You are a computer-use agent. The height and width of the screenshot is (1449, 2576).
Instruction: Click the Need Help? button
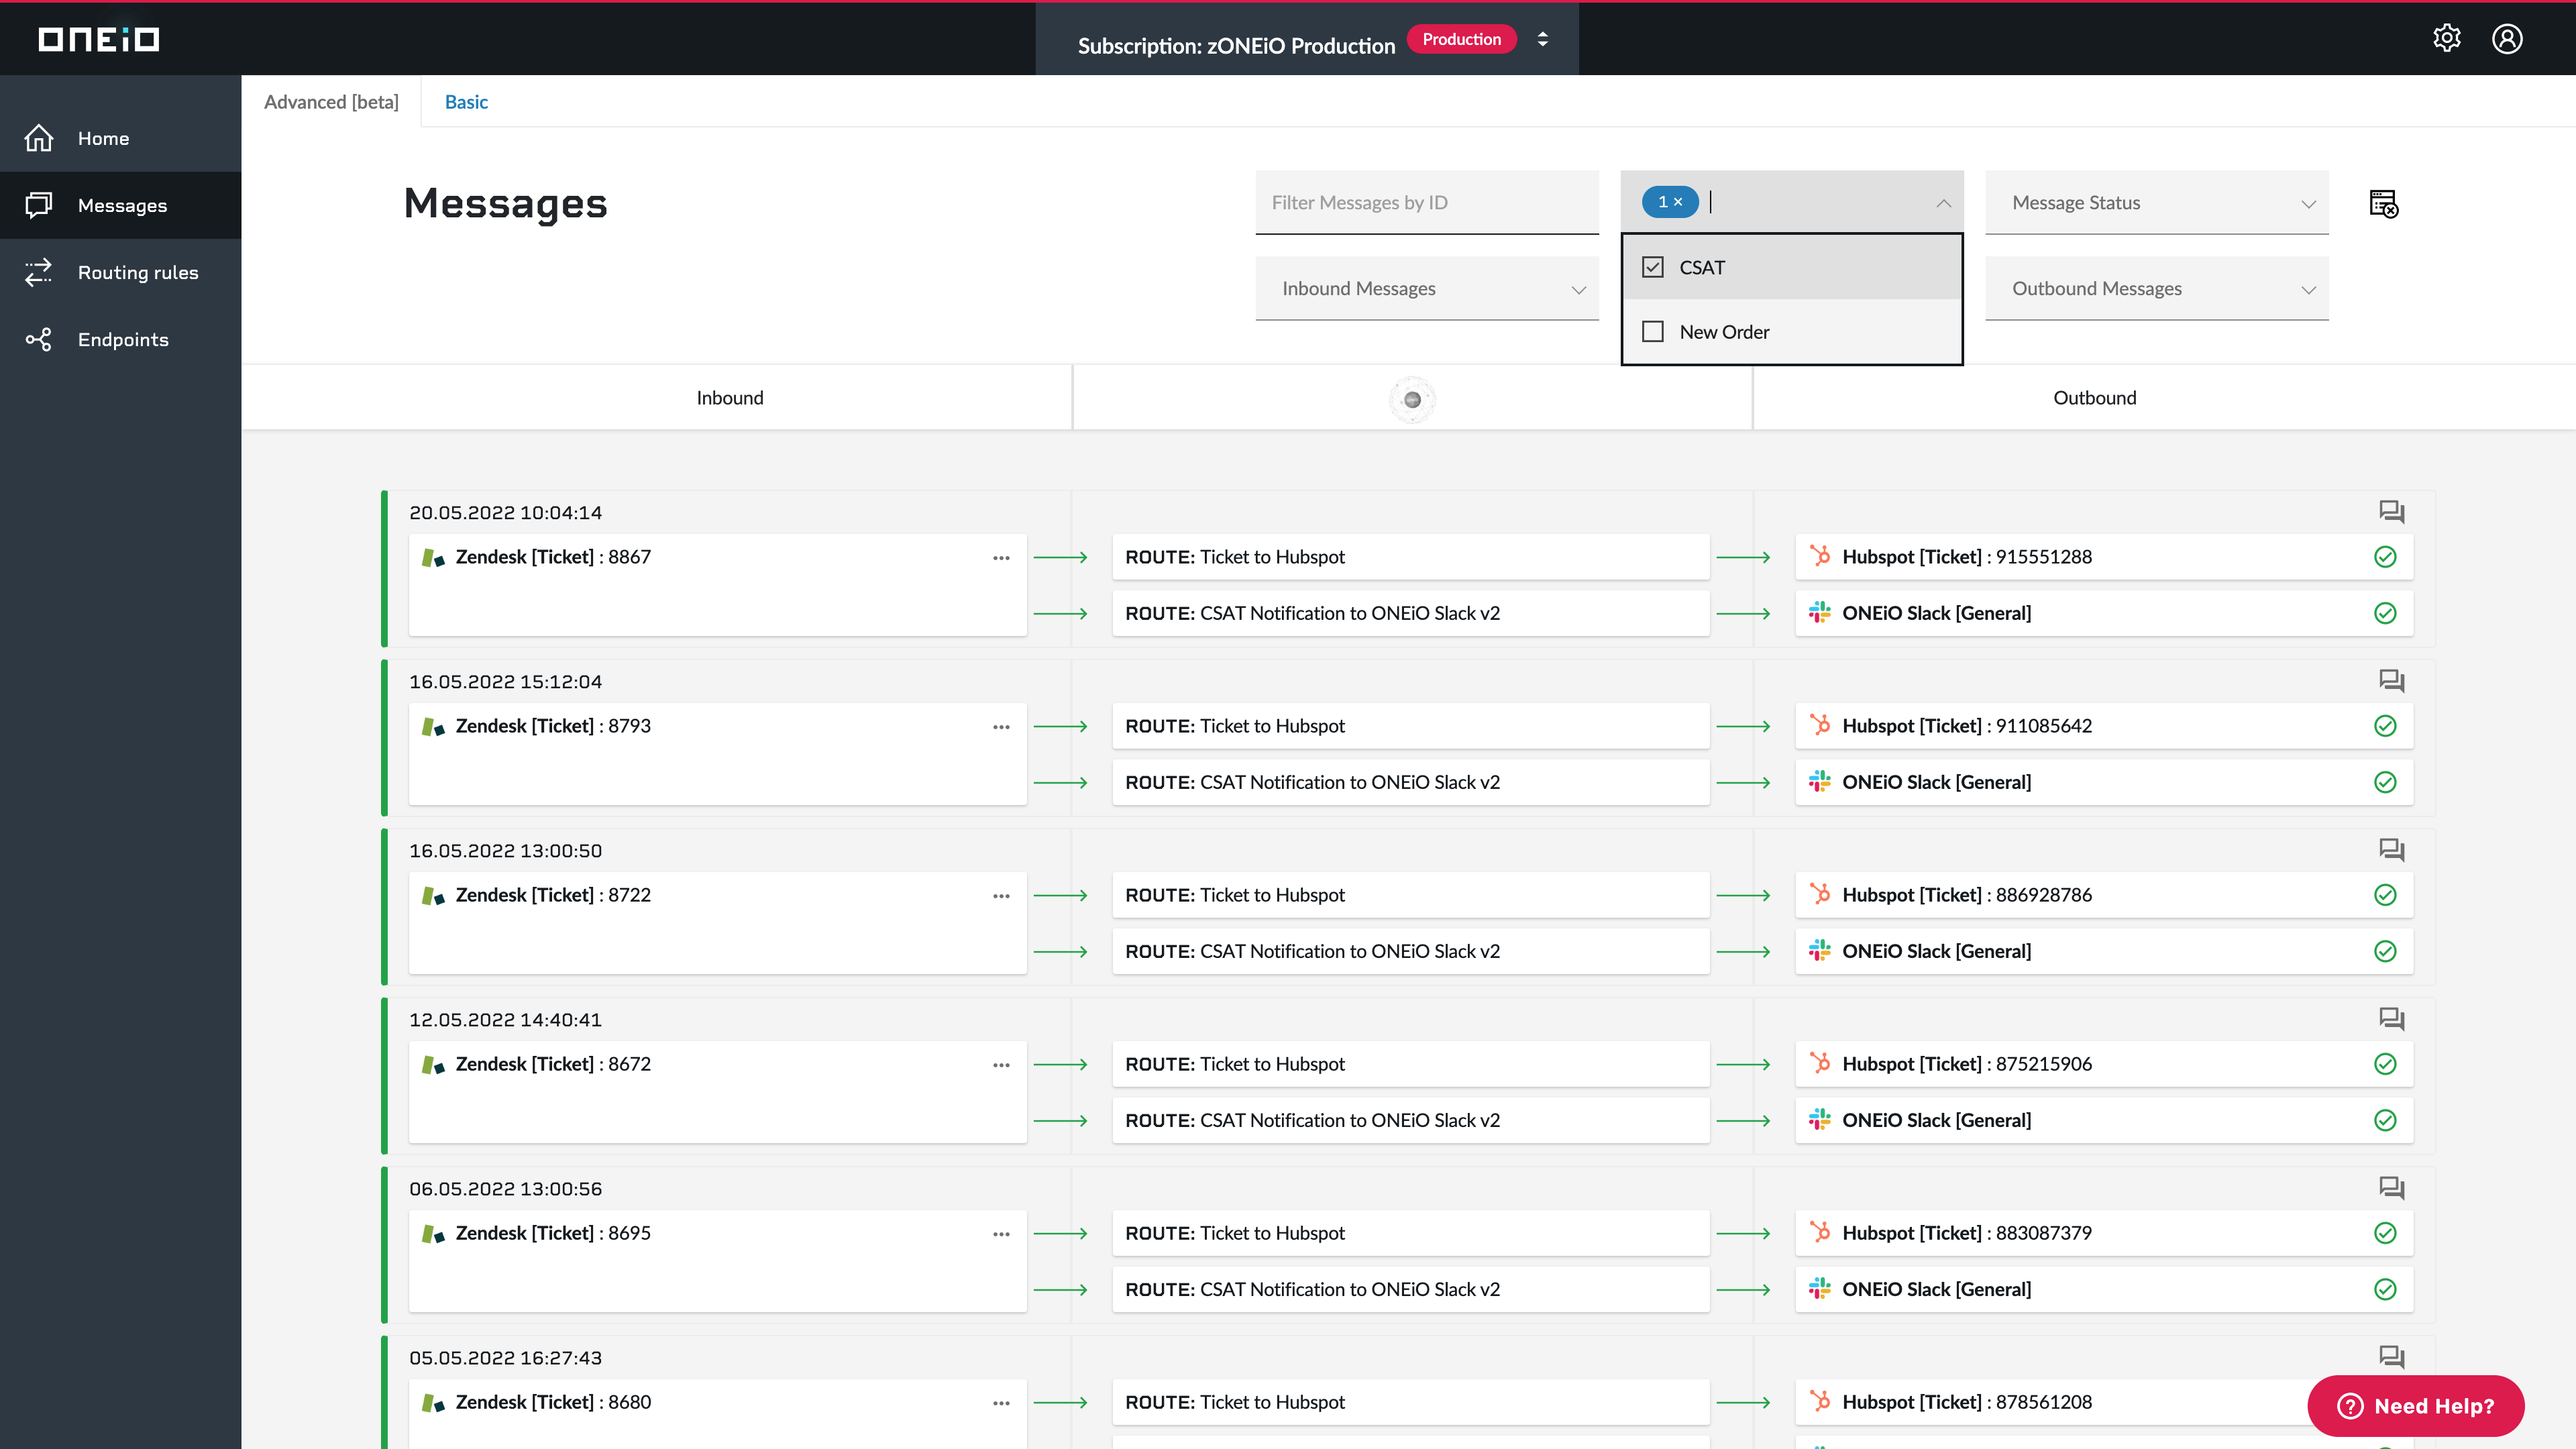(2415, 1405)
